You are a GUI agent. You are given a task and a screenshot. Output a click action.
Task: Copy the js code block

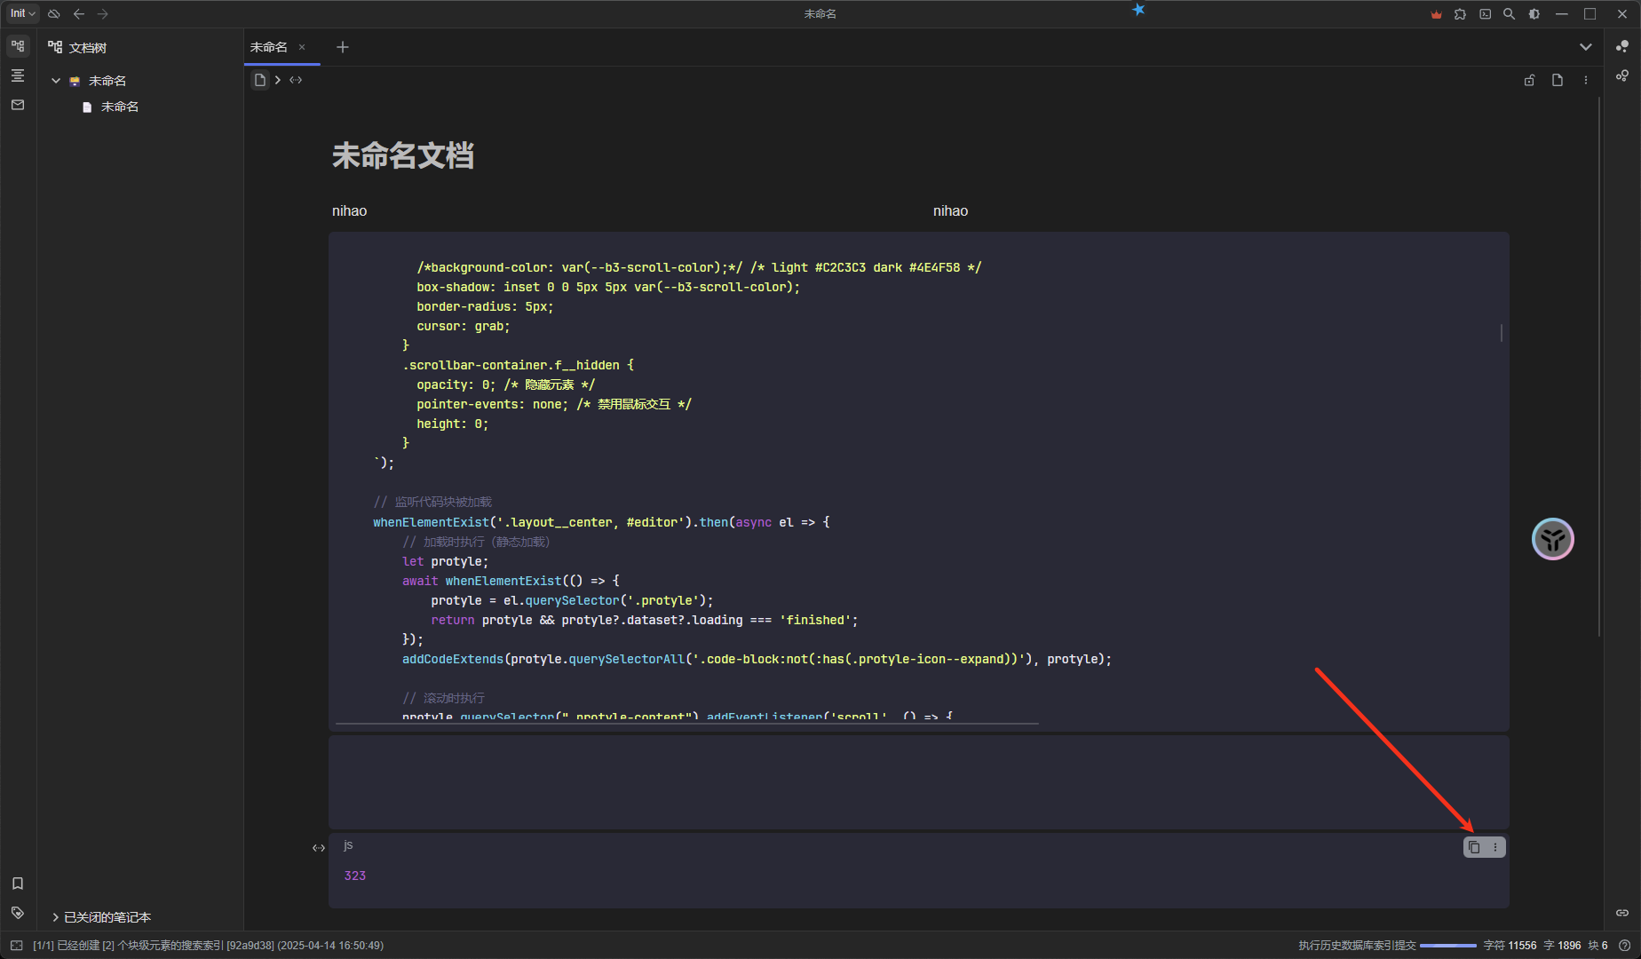point(1474,847)
